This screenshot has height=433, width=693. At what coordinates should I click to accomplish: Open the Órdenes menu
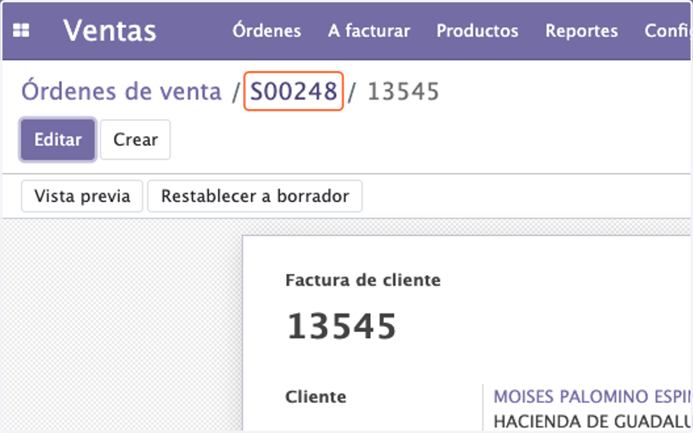(267, 31)
